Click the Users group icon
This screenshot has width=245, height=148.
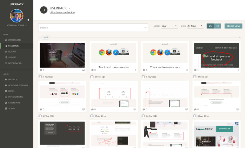coord(6,91)
